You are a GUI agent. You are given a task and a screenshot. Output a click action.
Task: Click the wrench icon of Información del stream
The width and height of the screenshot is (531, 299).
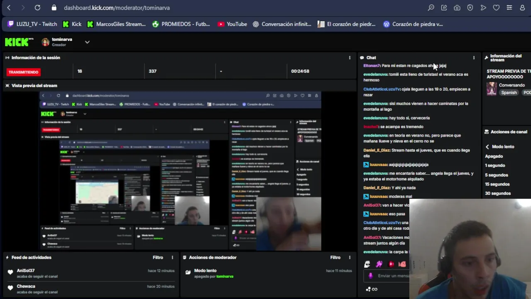click(486, 58)
